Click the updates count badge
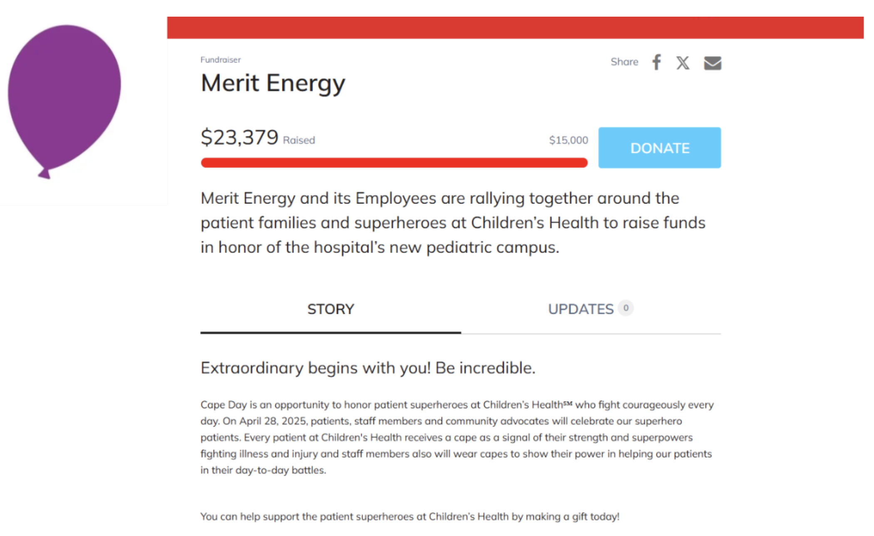Screen dimensions: 874x536 pos(626,308)
